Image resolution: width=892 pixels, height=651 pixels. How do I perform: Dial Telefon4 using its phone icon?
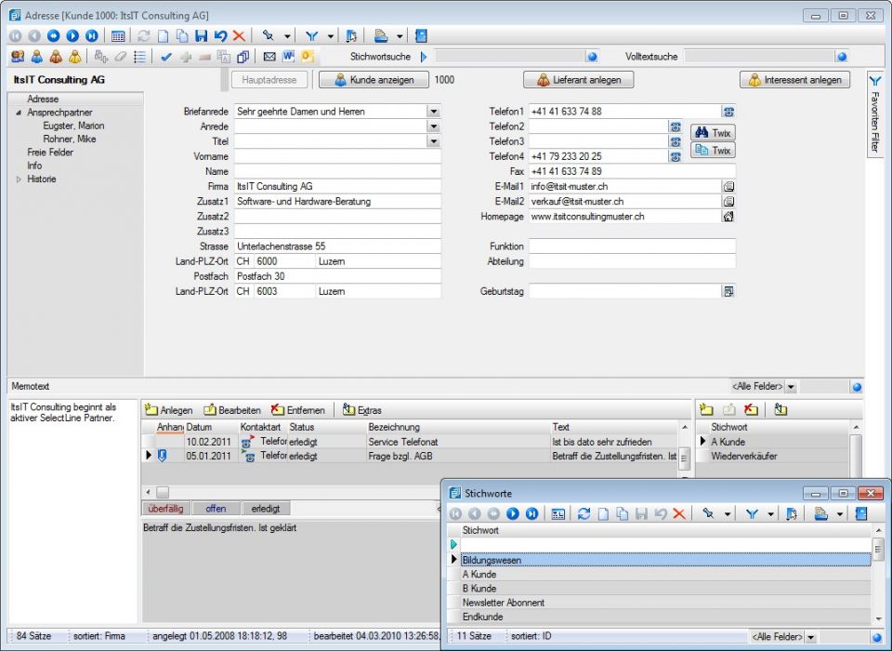click(x=676, y=156)
